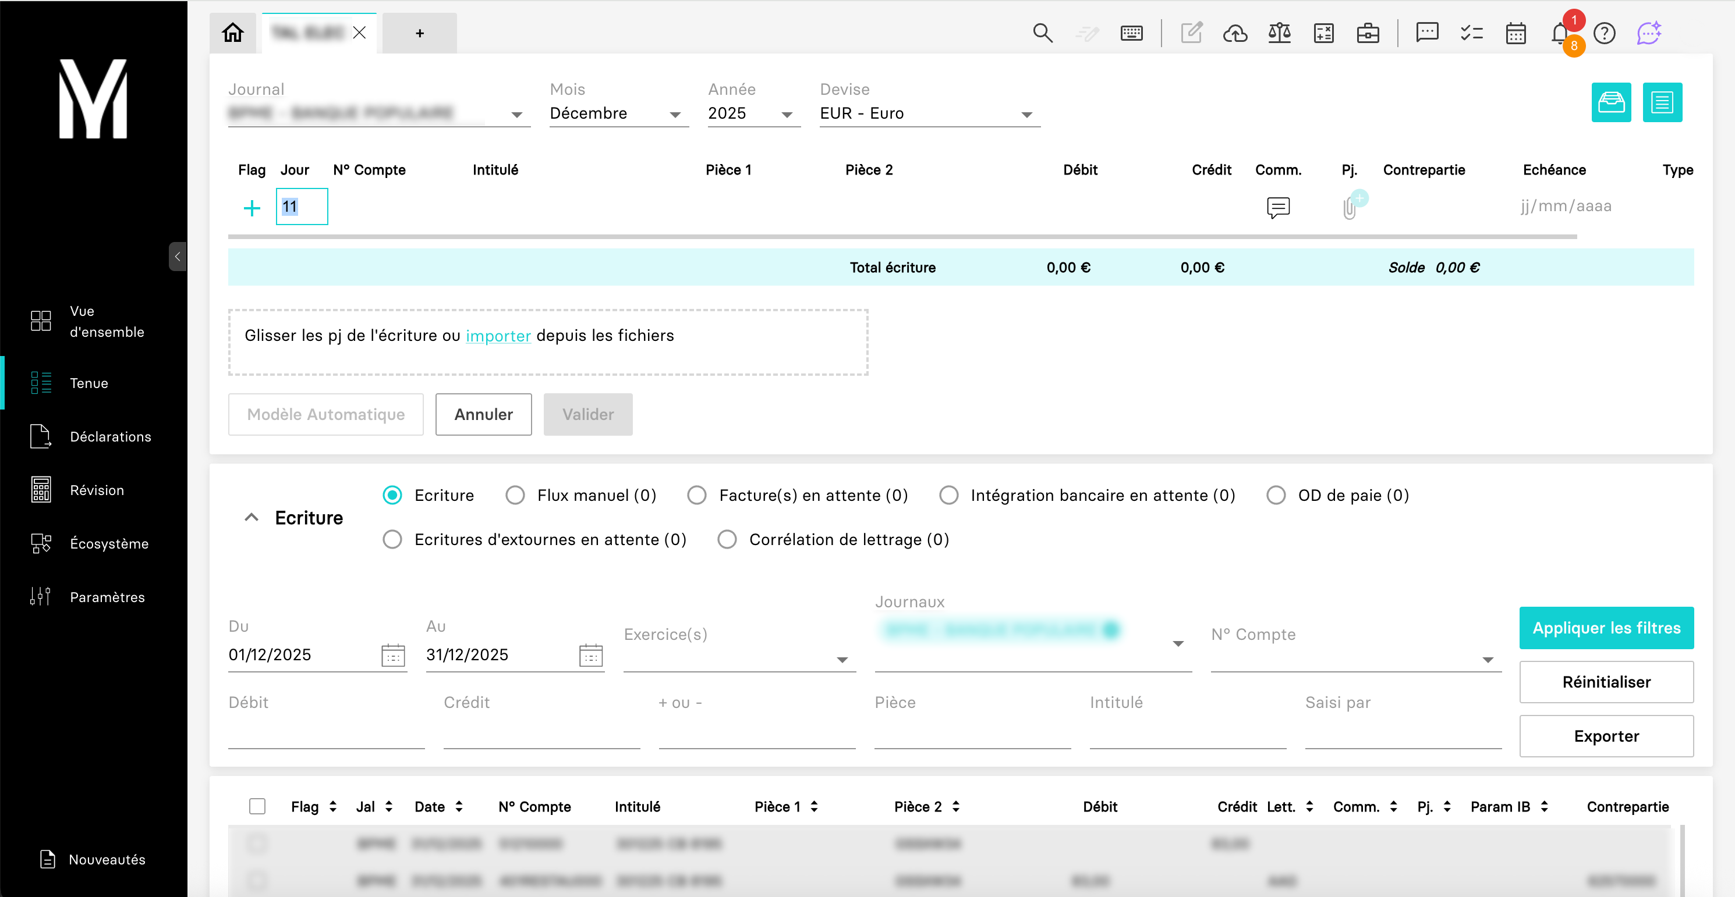Click the Modèle Automatique button
Viewport: 1735px width, 897px height.
[326, 415]
